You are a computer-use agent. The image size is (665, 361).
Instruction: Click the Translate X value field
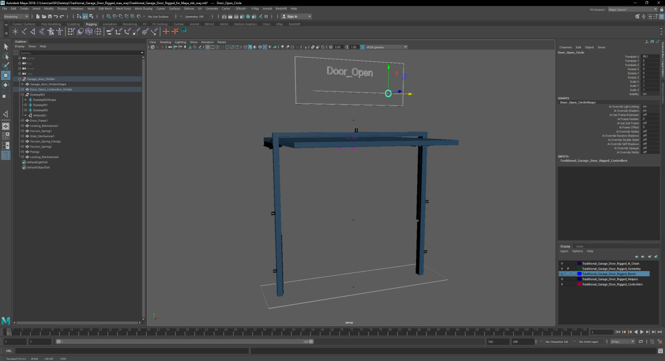click(x=650, y=57)
